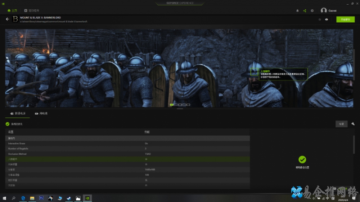Switch to the 主页 home tab
This screenshot has height=202, width=360.
pos(12,11)
